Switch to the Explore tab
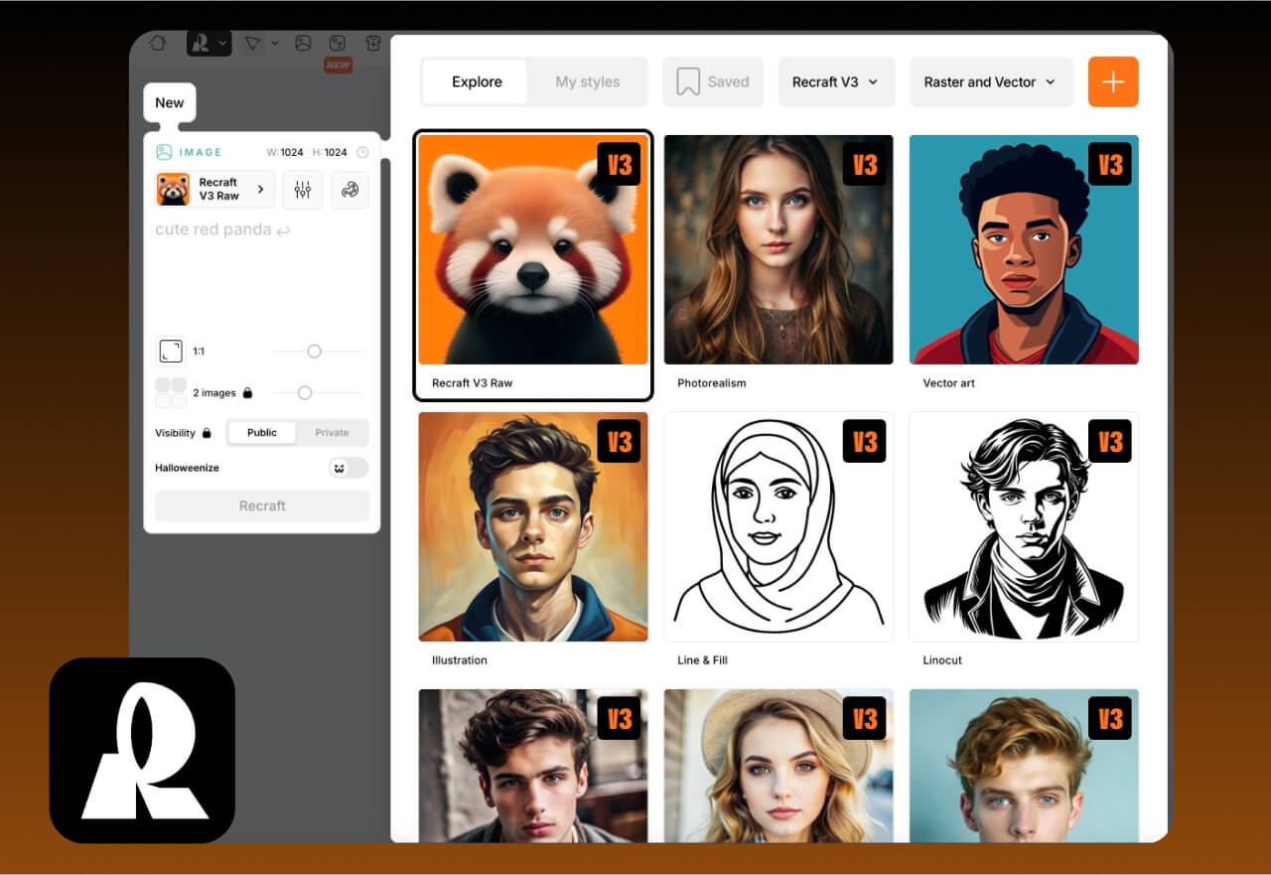This screenshot has width=1271, height=875. (x=476, y=81)
